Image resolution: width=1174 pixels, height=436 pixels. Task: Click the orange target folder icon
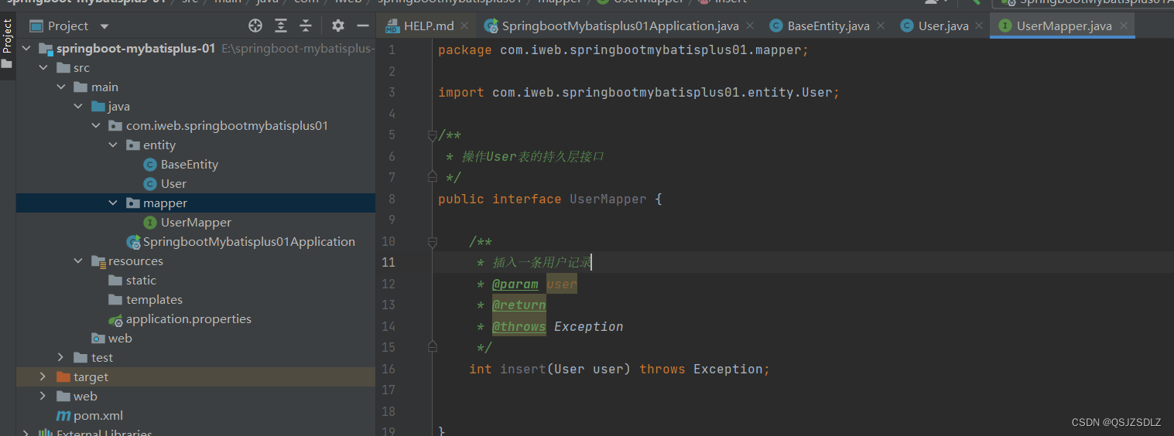pyautogui.click(x=63, y=377)
